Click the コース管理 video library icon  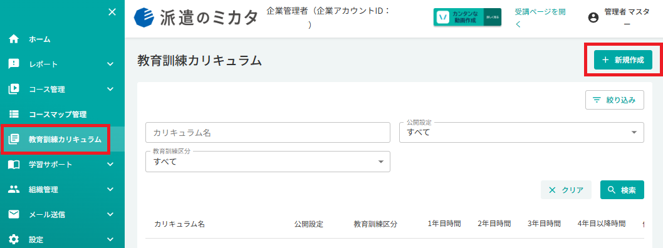14,89
